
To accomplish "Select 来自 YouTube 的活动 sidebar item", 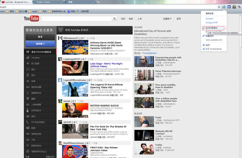I will point(40,52).
